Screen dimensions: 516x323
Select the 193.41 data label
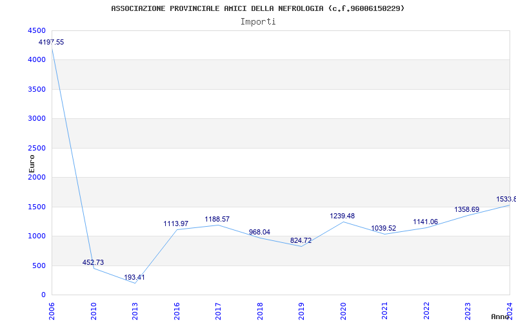click(x=134, y=277)
